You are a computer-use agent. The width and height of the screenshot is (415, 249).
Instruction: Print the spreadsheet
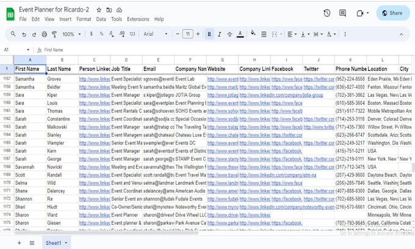44,34
